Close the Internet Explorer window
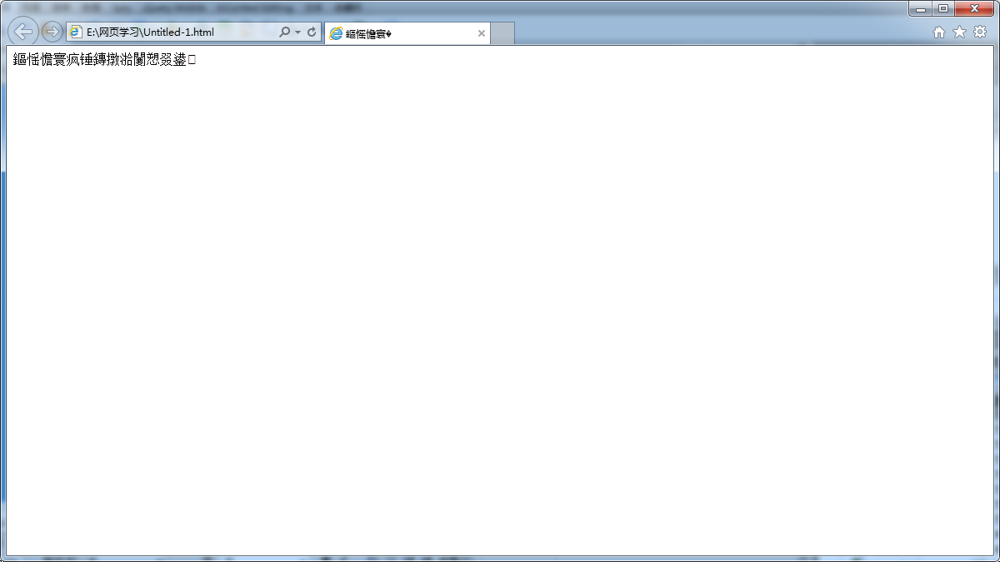The height and width of the screenshot is (562, 1000). pos(973,9)
